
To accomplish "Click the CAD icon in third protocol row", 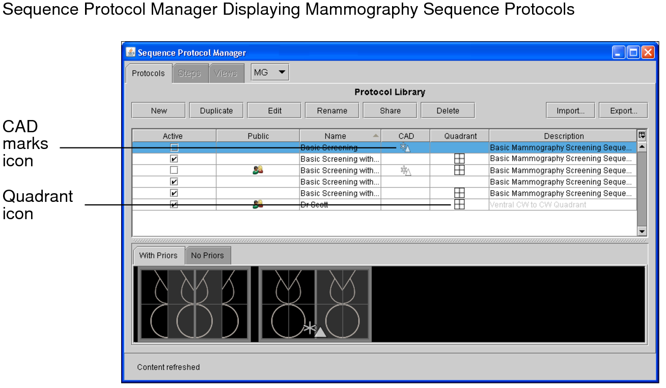I will (405, 170).
